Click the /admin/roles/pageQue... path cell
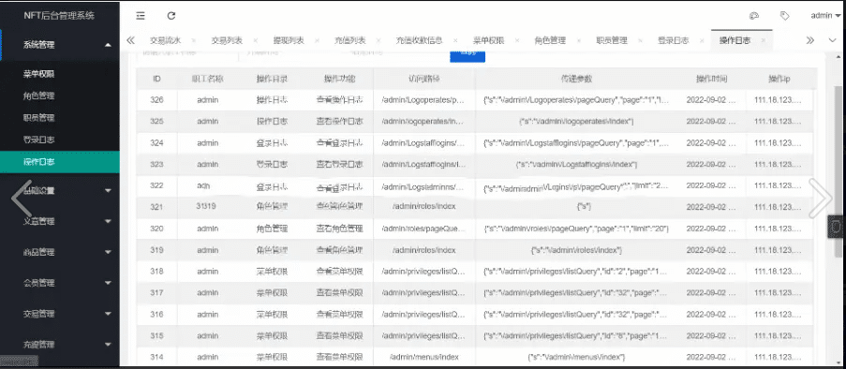846x369 pixels. [x=423, y=229]
